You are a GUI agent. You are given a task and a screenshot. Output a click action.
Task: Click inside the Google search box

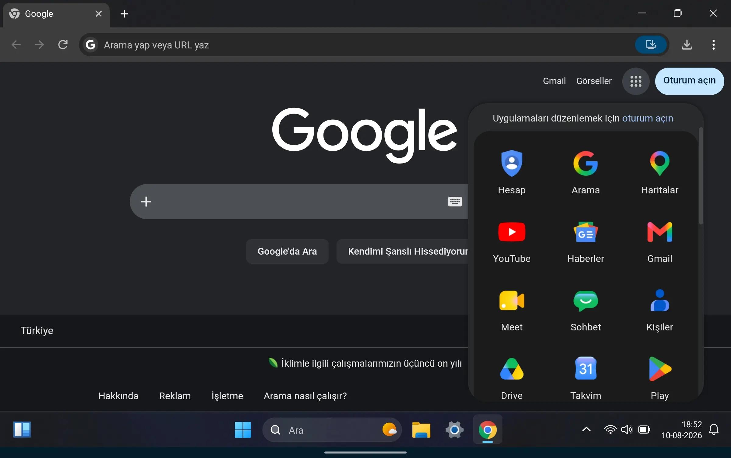click(x=298, y=201)
